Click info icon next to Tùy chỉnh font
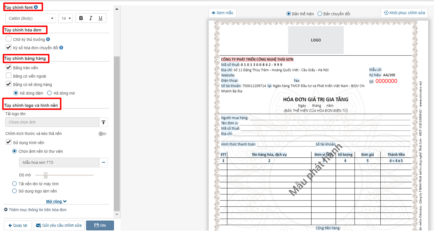Viewport: 434px width, 232px height. (x=36, y=7)
